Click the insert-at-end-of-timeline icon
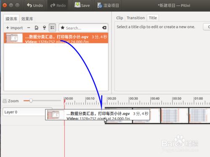210x157 pixels. click(x=44, y=28)
